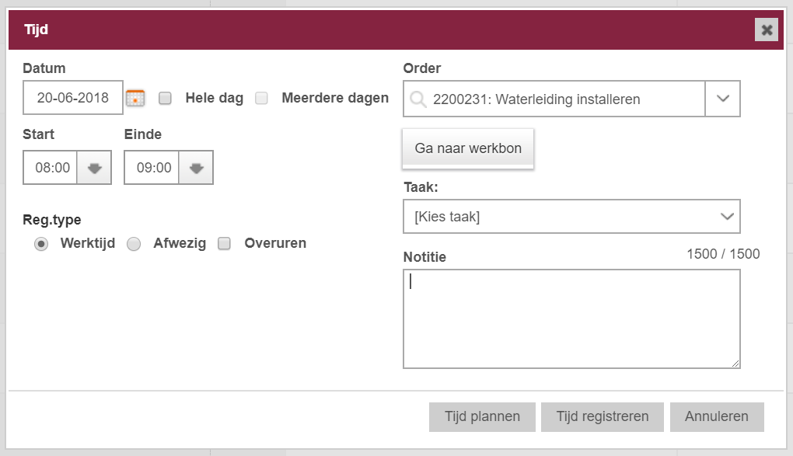
Task: Open the calendar date picker icon
Action: (x=135, y=98)
